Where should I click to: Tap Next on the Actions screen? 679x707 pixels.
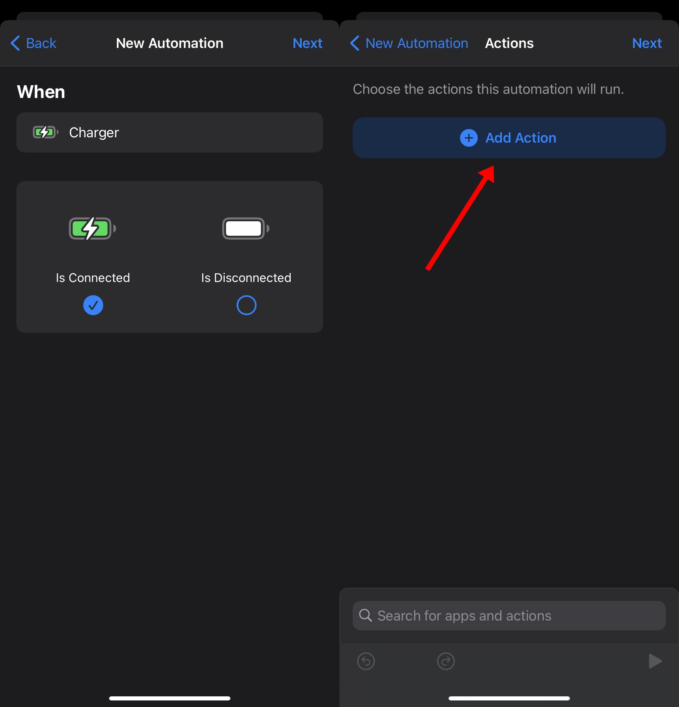click(647, 43)
